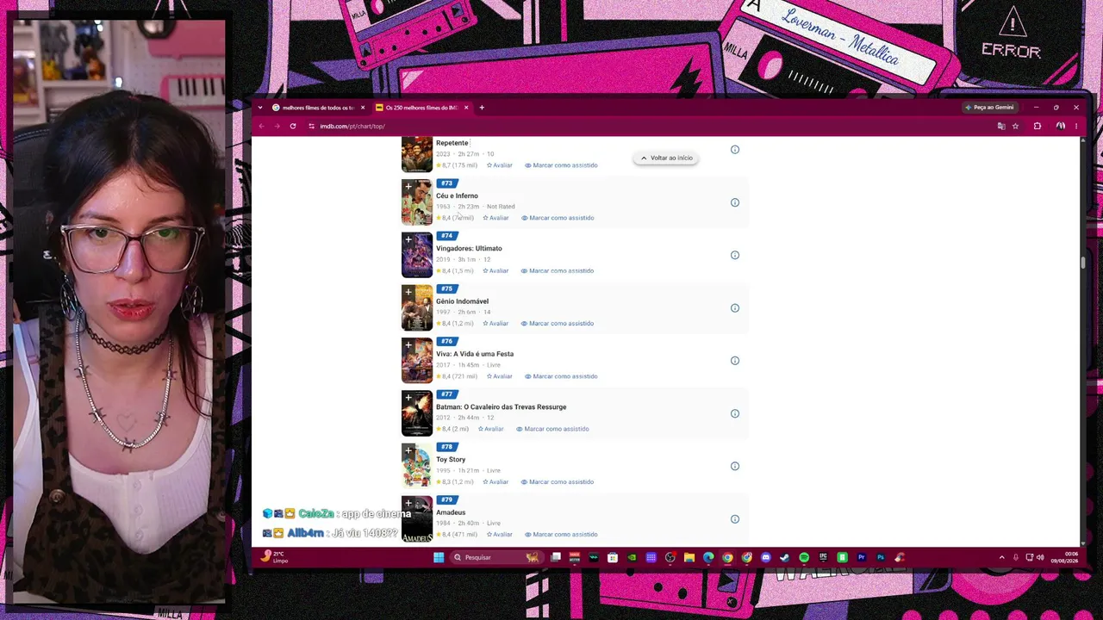Close the IMDb top 250 tab

click(466, 108)
